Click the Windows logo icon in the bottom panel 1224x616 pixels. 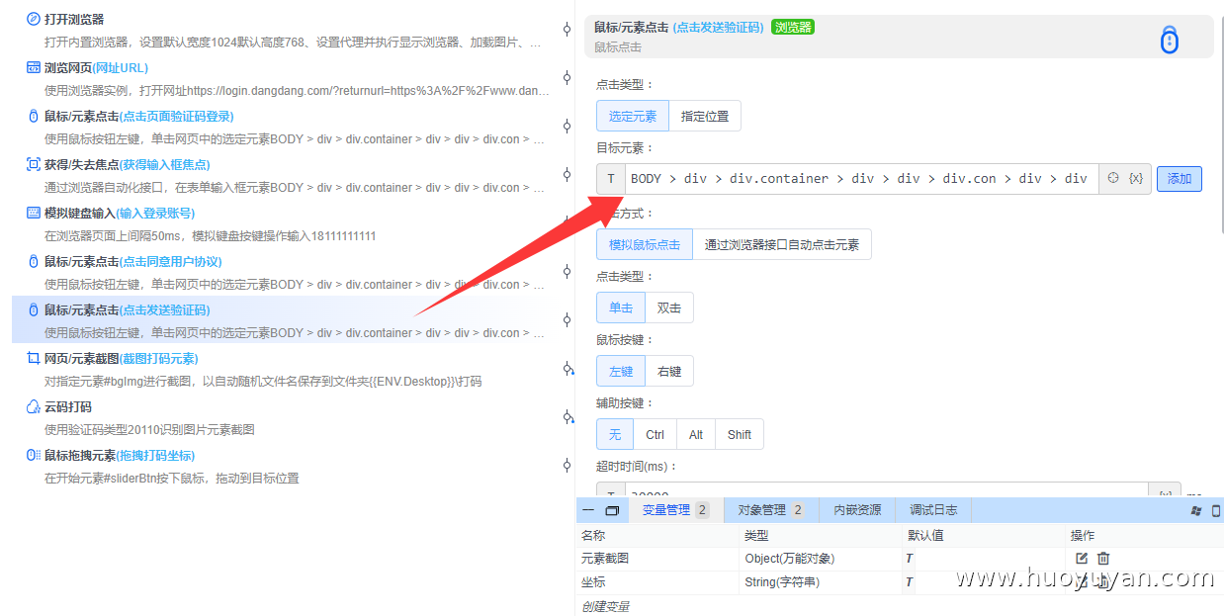point(1196,510)
